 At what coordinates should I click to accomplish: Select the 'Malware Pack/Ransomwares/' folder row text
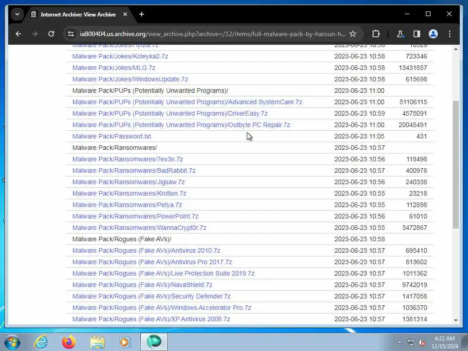[x=115, y=148]
